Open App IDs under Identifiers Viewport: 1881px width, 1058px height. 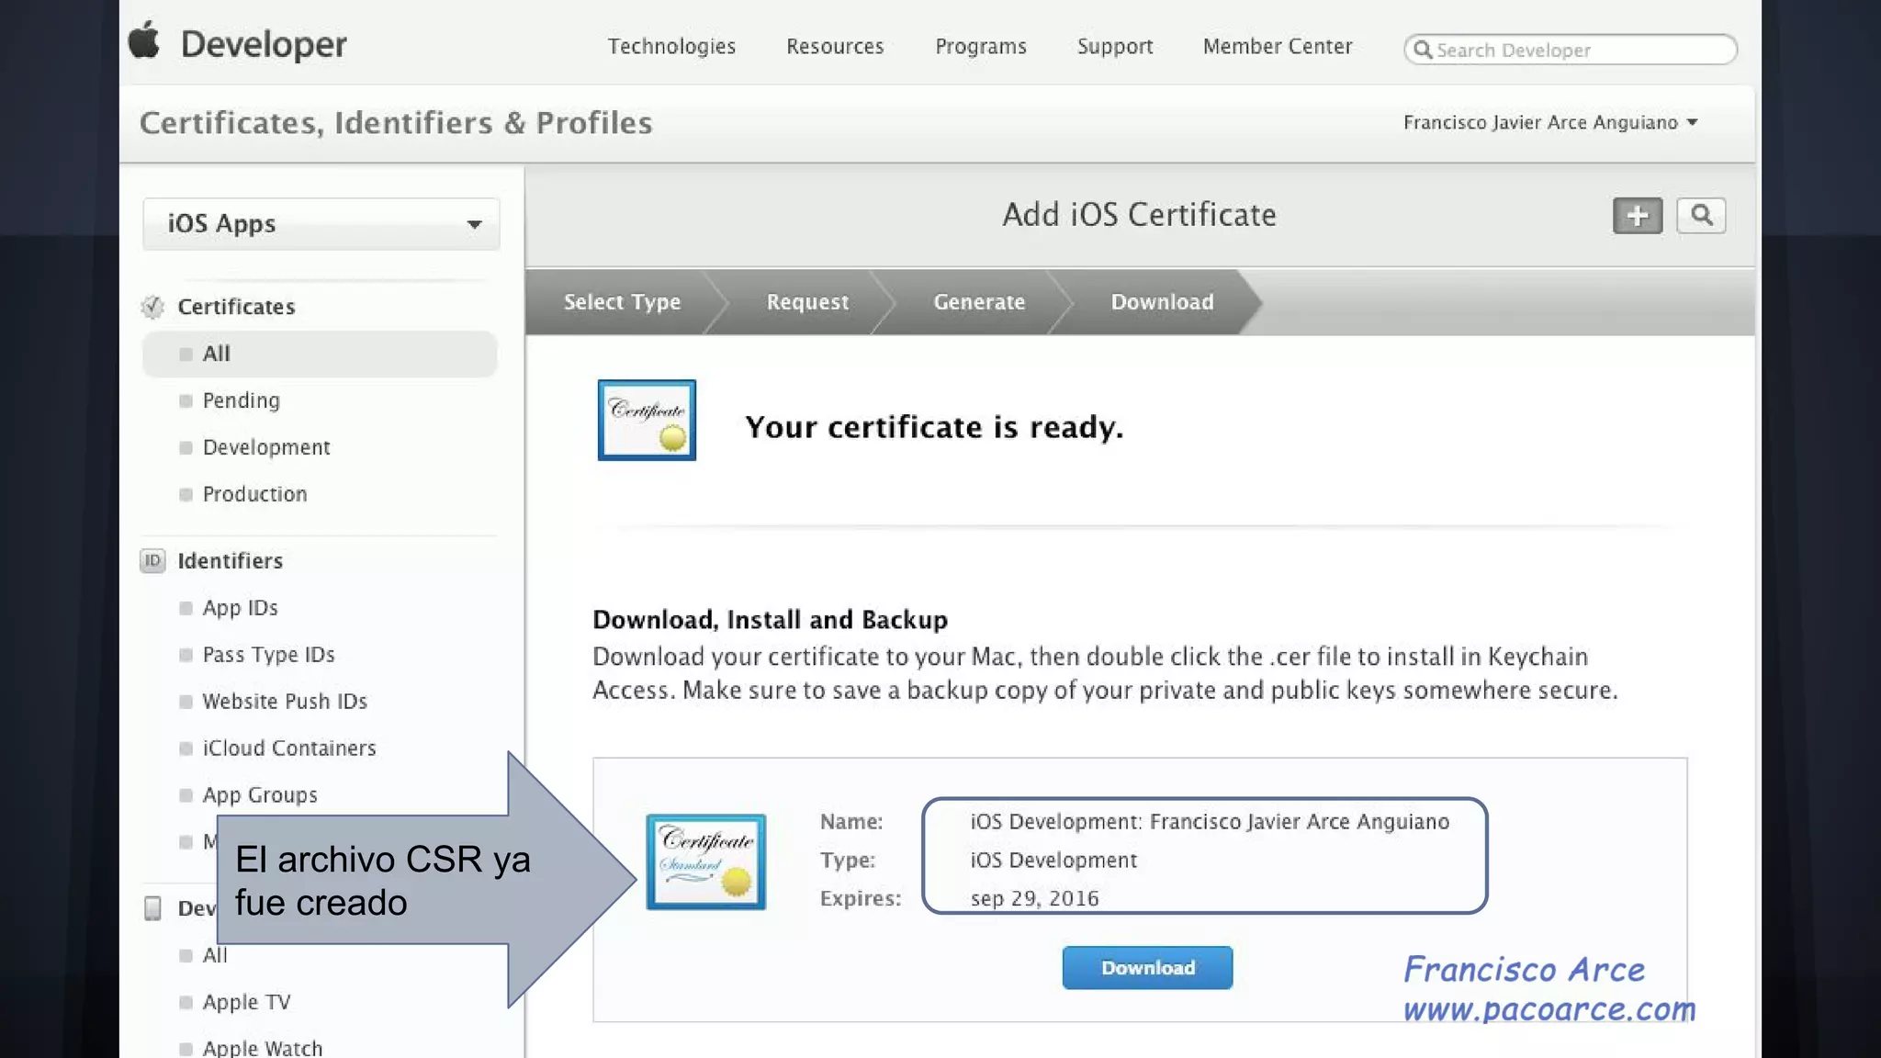(x=240, y=608)
